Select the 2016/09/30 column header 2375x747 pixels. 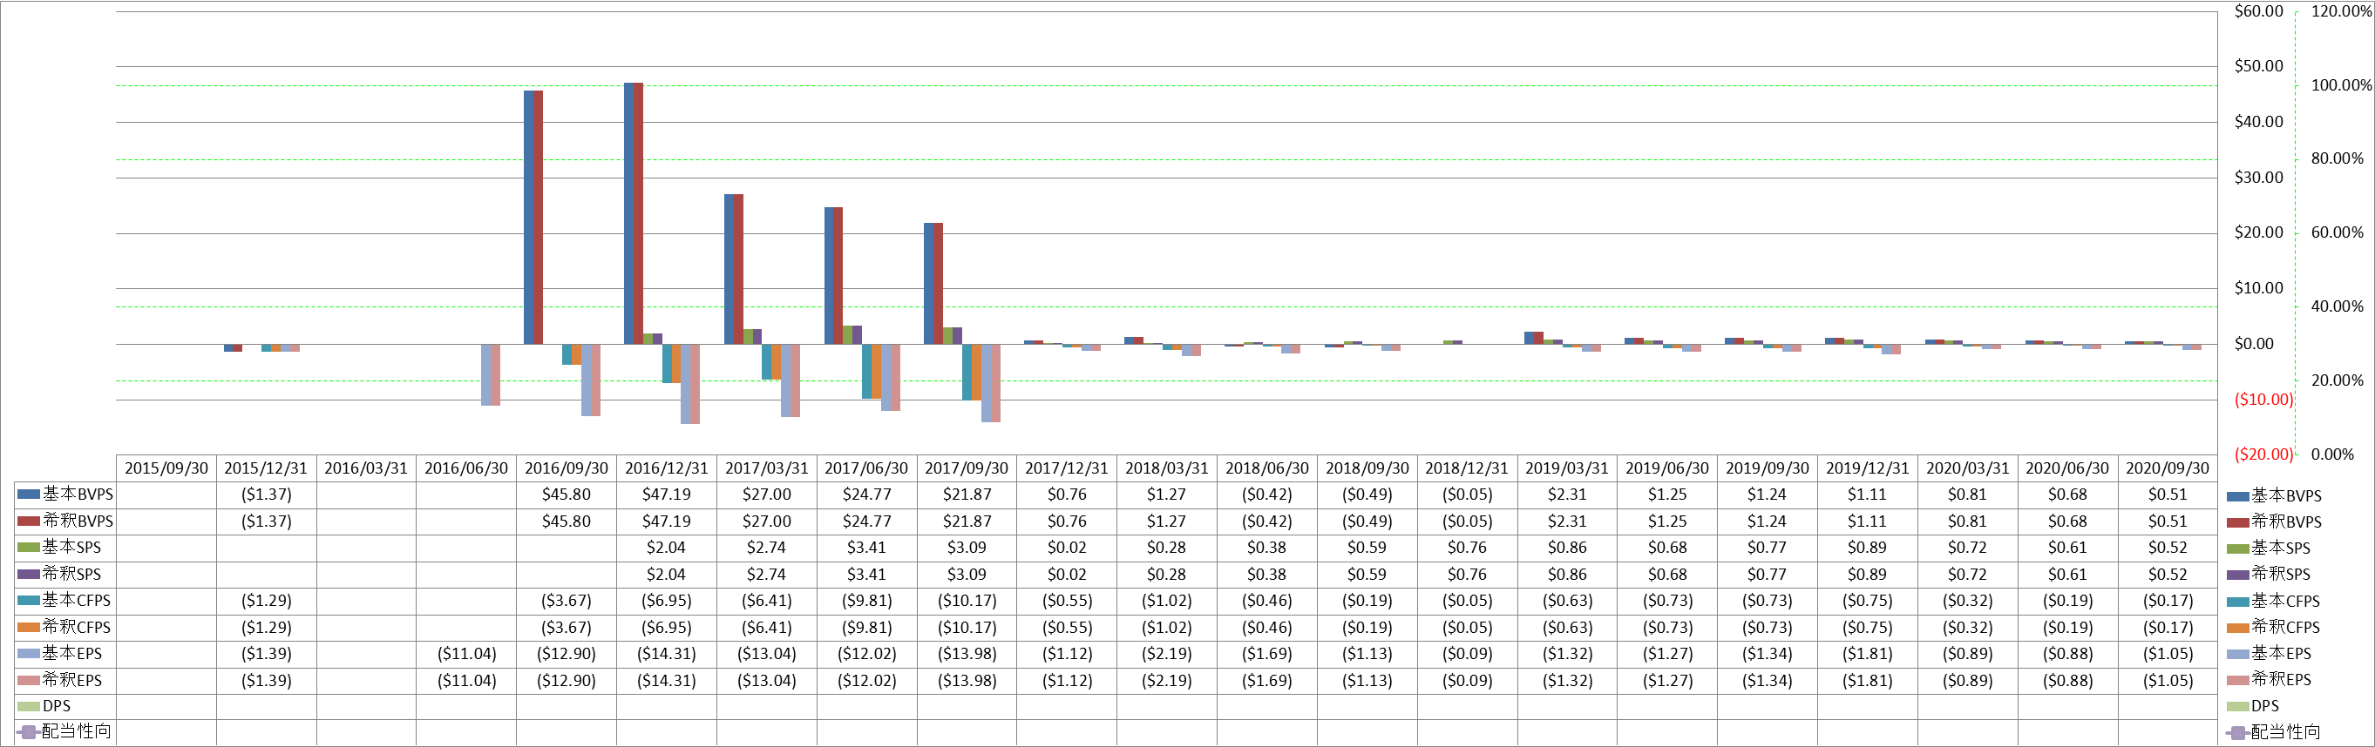(x=567, y=468)
